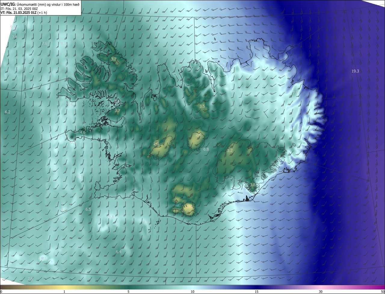
Task: Click the 3.8 value label near the southeast coast
Action: pyautogui.click(x=253, y=185)
